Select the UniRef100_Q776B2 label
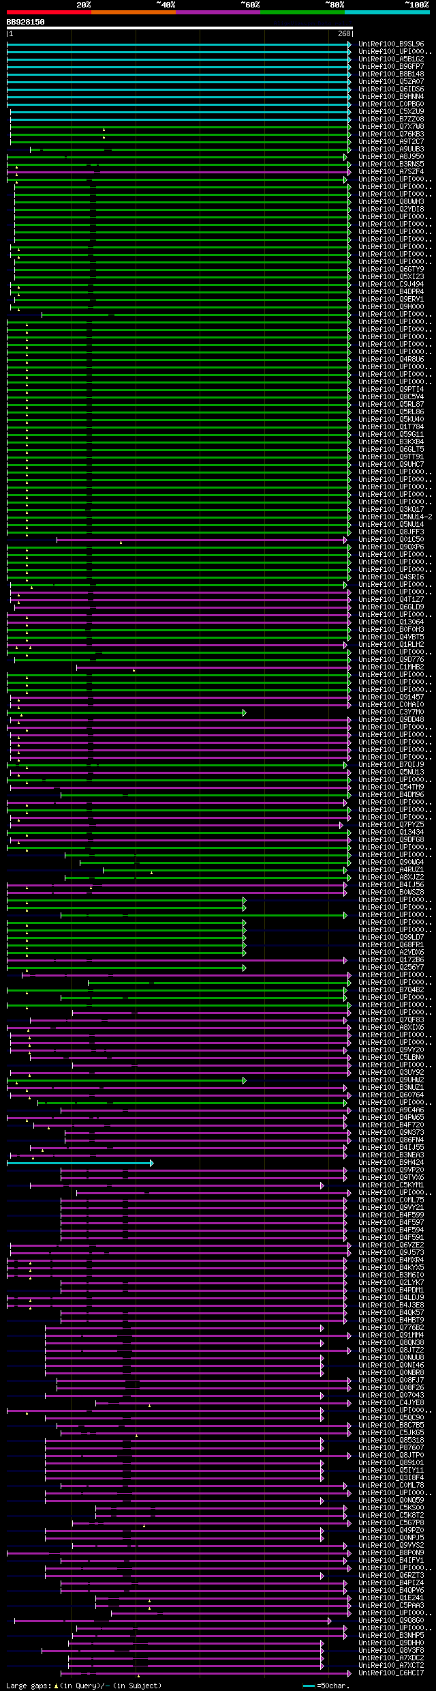The image size is (436, 1691). click(x=391, y=1328)
